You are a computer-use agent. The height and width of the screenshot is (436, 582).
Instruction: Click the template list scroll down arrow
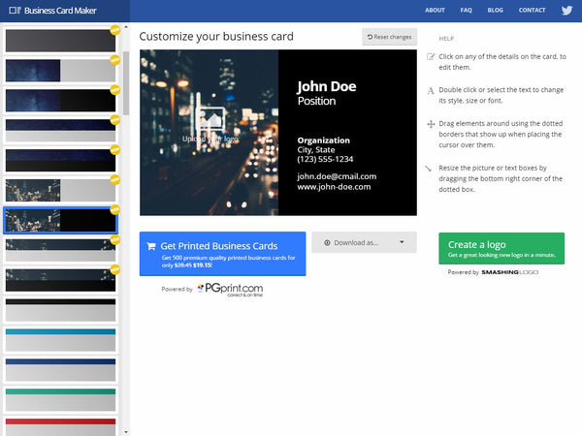[126, 432]
